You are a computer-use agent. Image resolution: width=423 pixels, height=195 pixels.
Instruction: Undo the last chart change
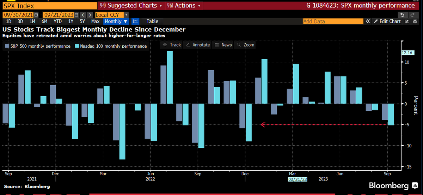(402, 15)
